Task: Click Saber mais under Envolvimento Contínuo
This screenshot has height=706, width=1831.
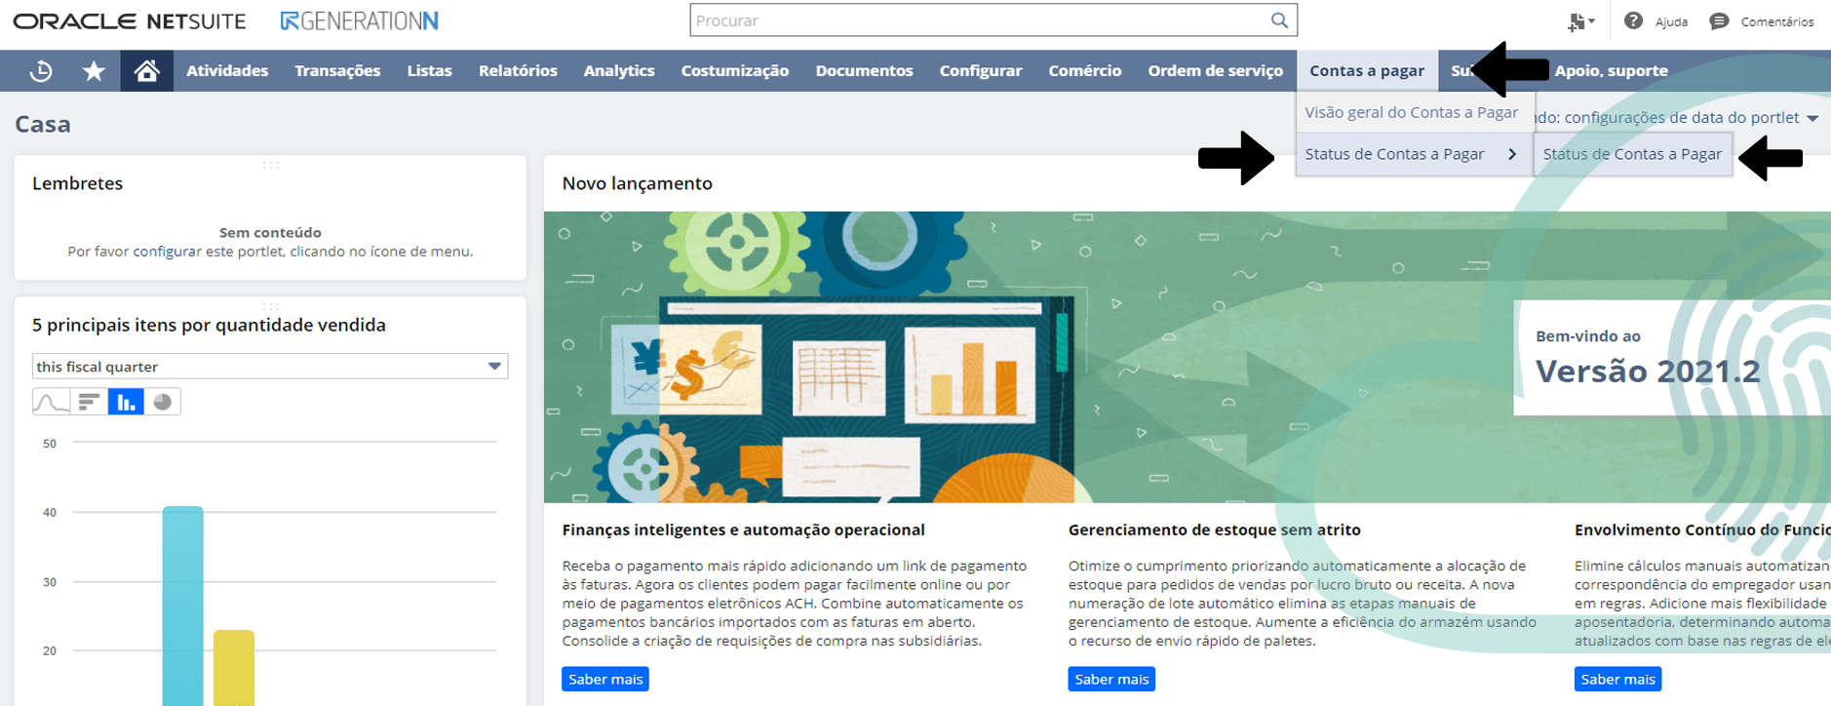Action: pos(1617,679)
